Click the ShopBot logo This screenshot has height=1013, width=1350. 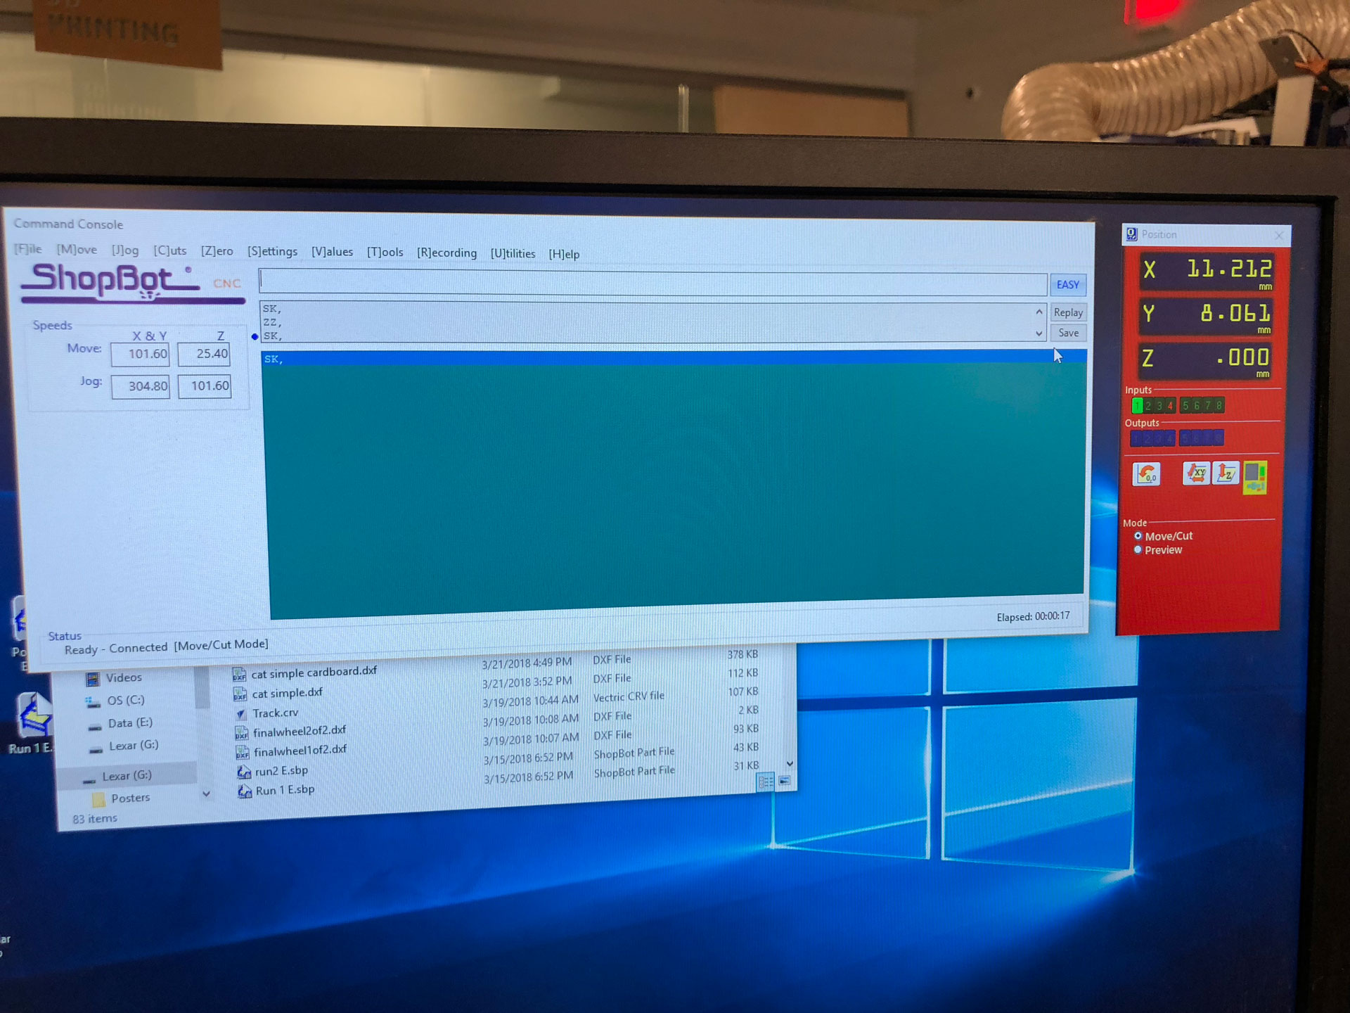pos(132,283)
